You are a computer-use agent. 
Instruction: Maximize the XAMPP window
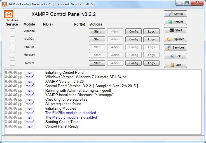coord(187,3)
